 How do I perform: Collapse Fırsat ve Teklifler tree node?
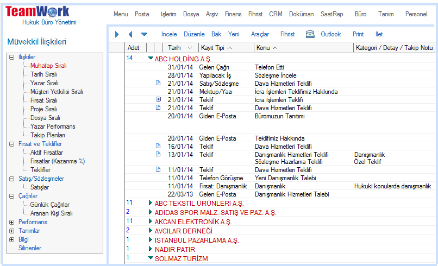12,144
